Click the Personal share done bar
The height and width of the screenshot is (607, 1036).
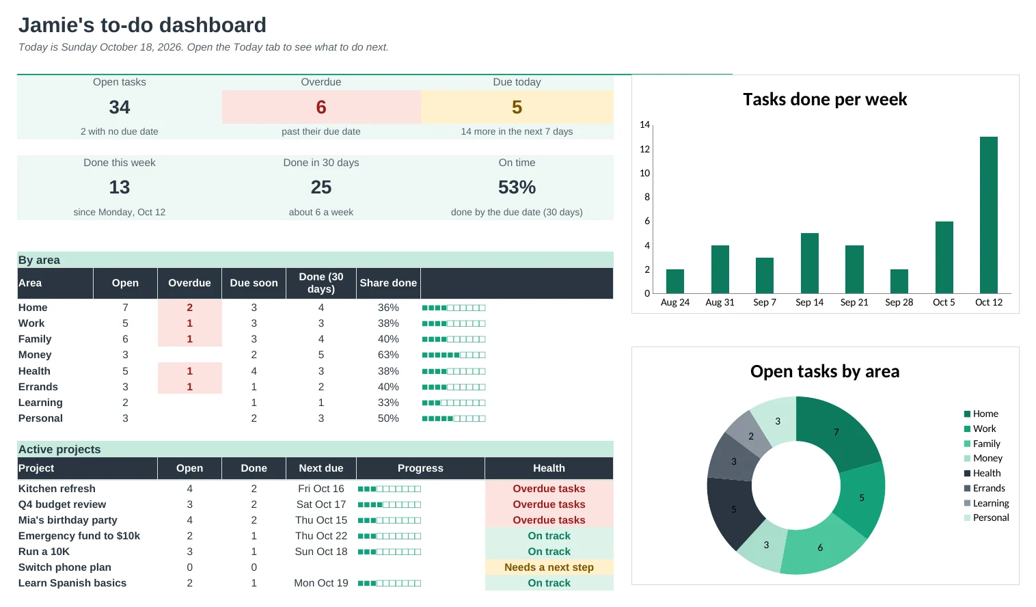click(454, 419)
